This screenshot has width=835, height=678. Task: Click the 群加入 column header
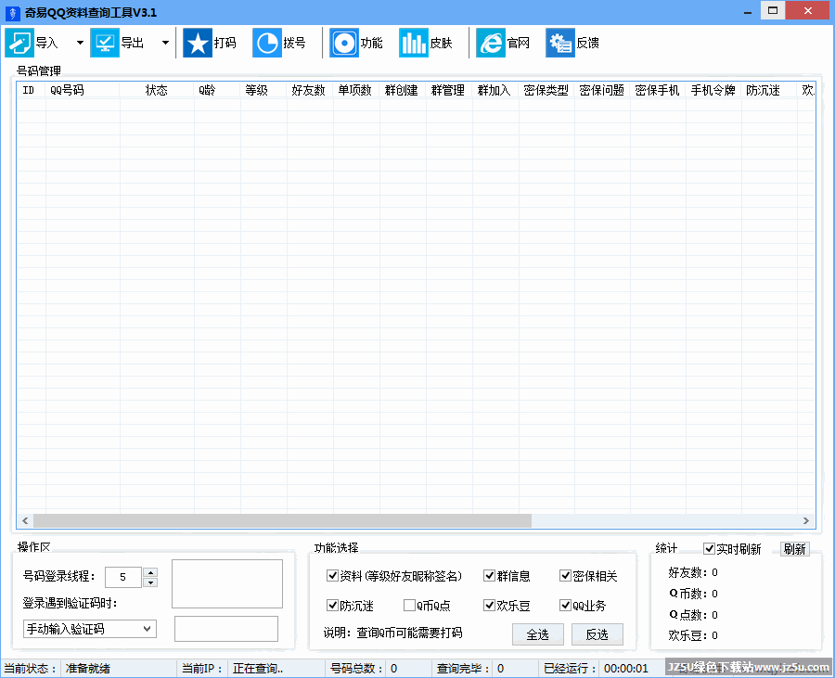click(x=495, y=90)
